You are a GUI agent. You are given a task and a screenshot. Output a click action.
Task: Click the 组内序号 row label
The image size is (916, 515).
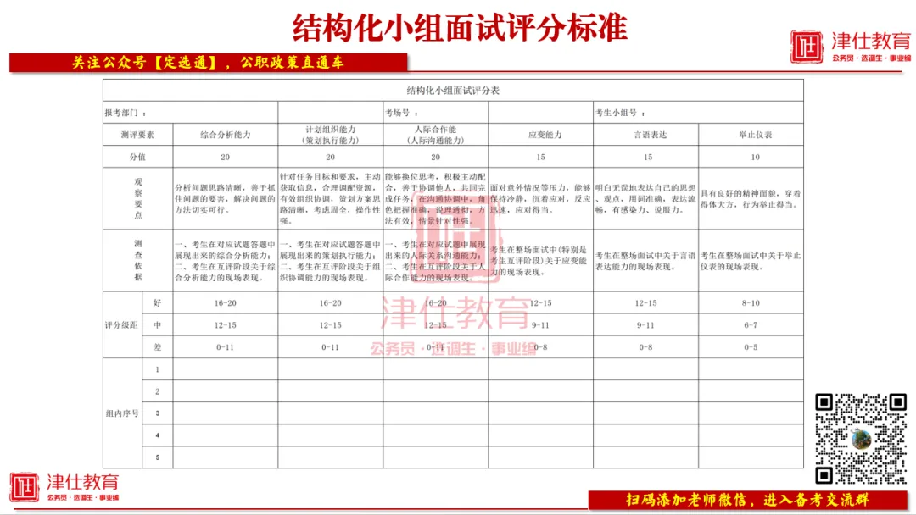click(122, 413)
